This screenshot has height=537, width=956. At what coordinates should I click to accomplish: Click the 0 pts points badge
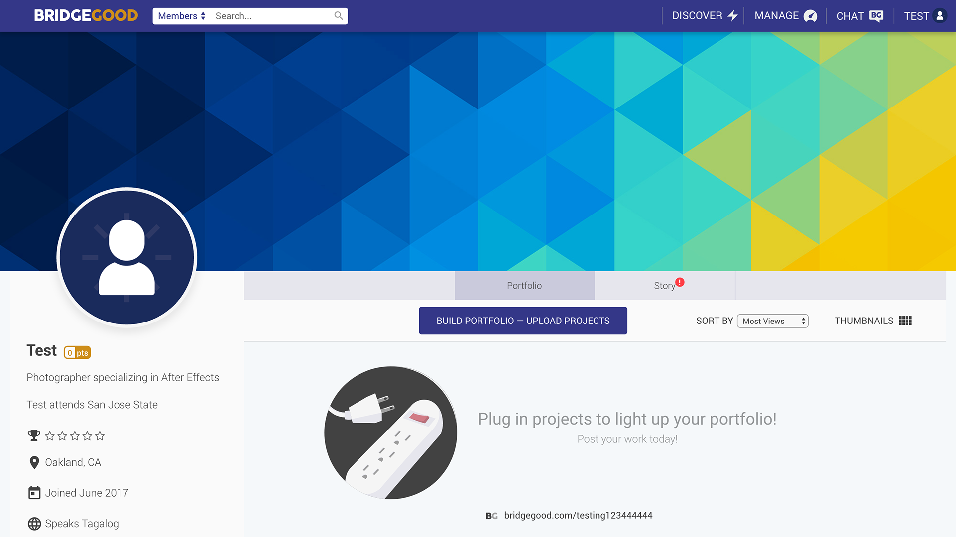(77, 352)
